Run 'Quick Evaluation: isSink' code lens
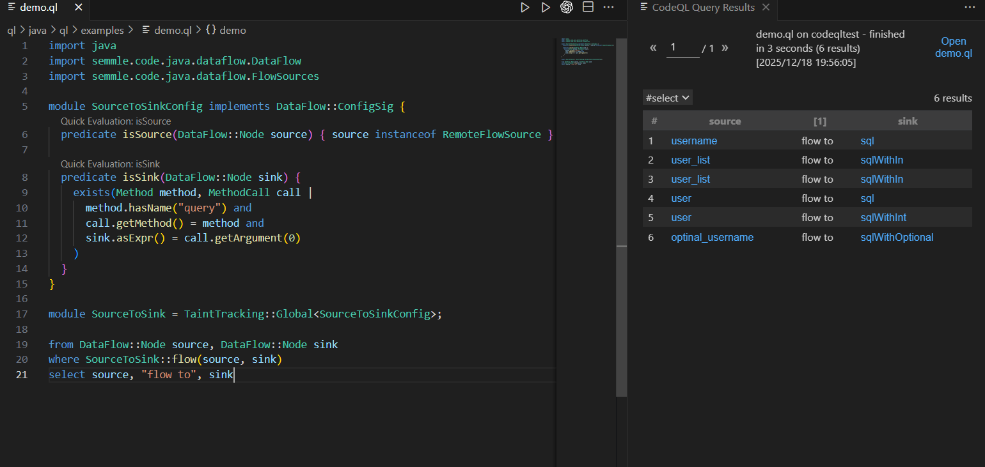 110,164
